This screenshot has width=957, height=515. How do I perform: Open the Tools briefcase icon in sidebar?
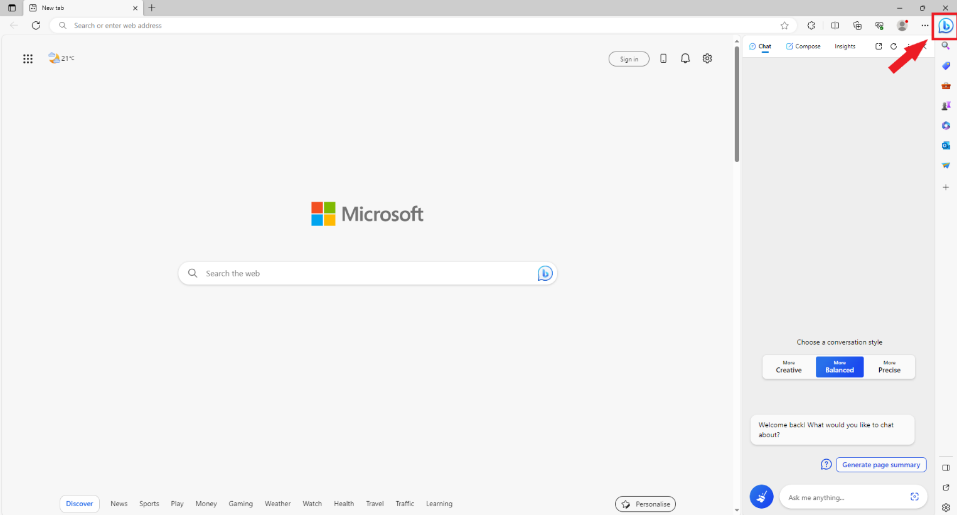(946, 85)
